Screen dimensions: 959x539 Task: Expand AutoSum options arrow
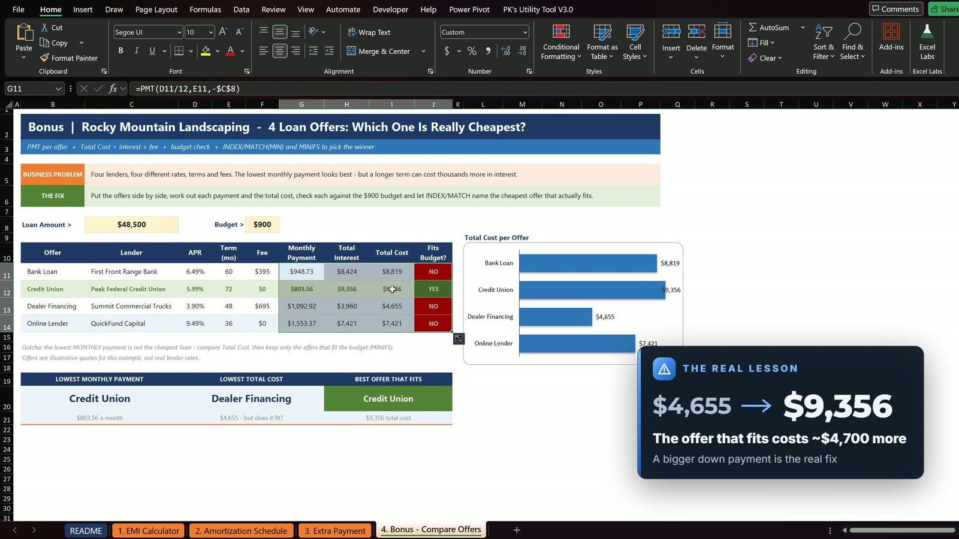pyautogui.click(x=803, y=28)
